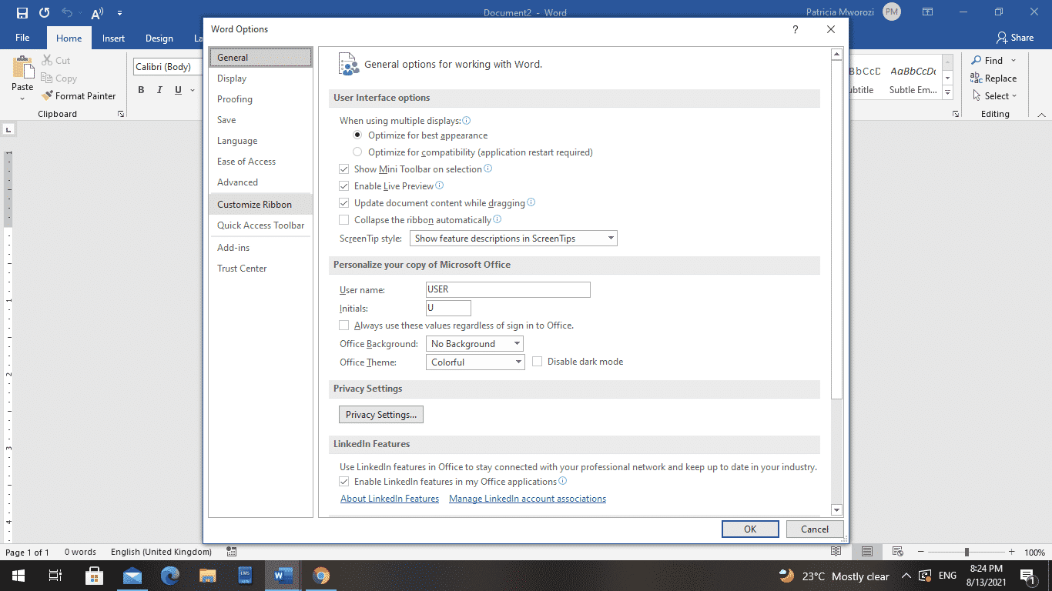Click the macro recording icon in the status bar
The image size is (1052, 591).
tap(230, 552)
